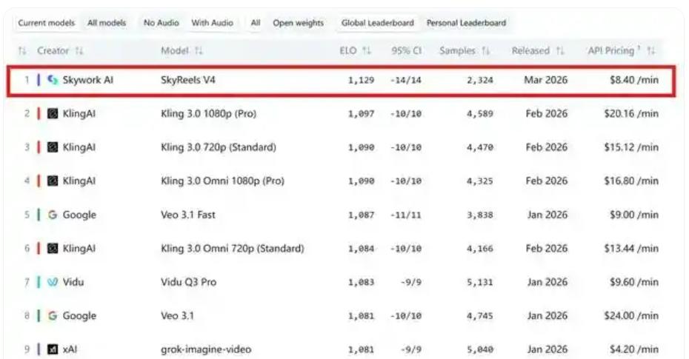Sort table by ELO column arrows
Image resolution: width=689 pixels, height=359 pixels.
coord(367,51)
